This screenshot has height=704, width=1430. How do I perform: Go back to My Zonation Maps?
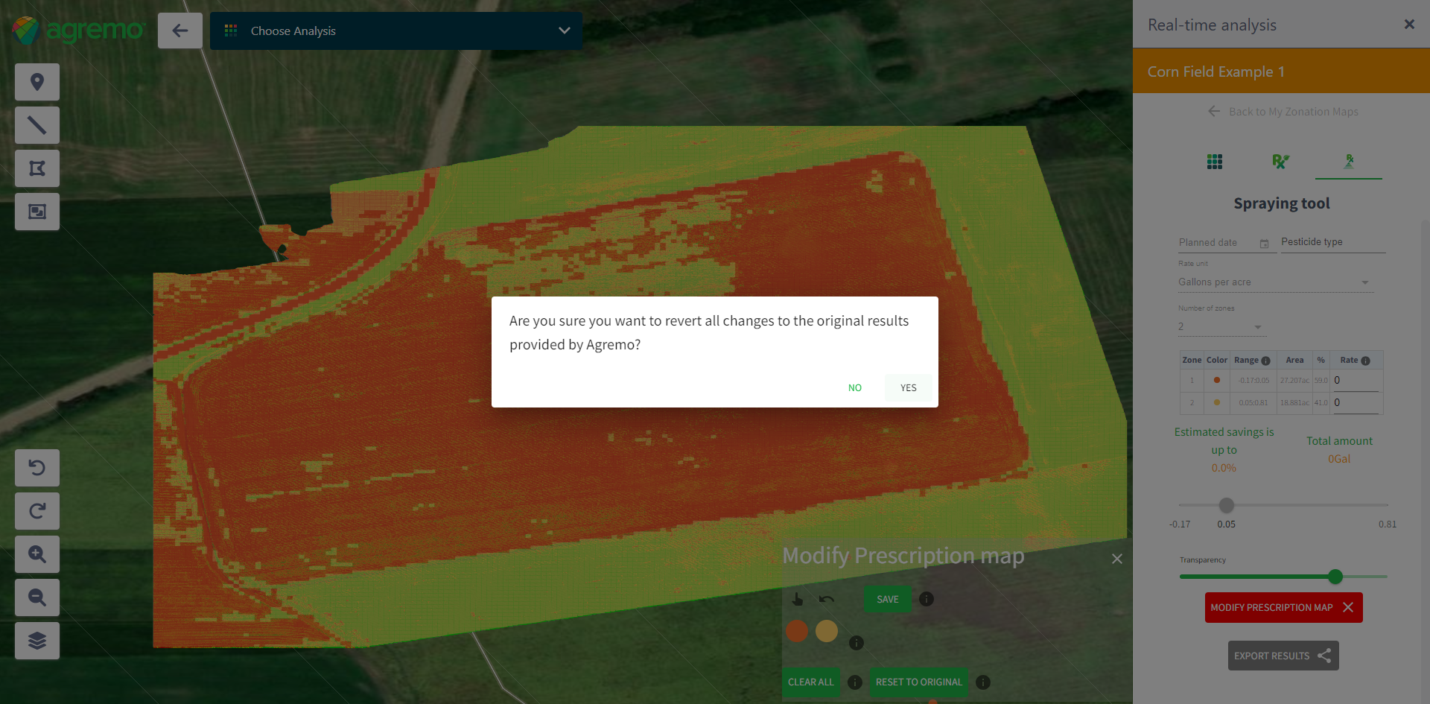(1283, 112)
